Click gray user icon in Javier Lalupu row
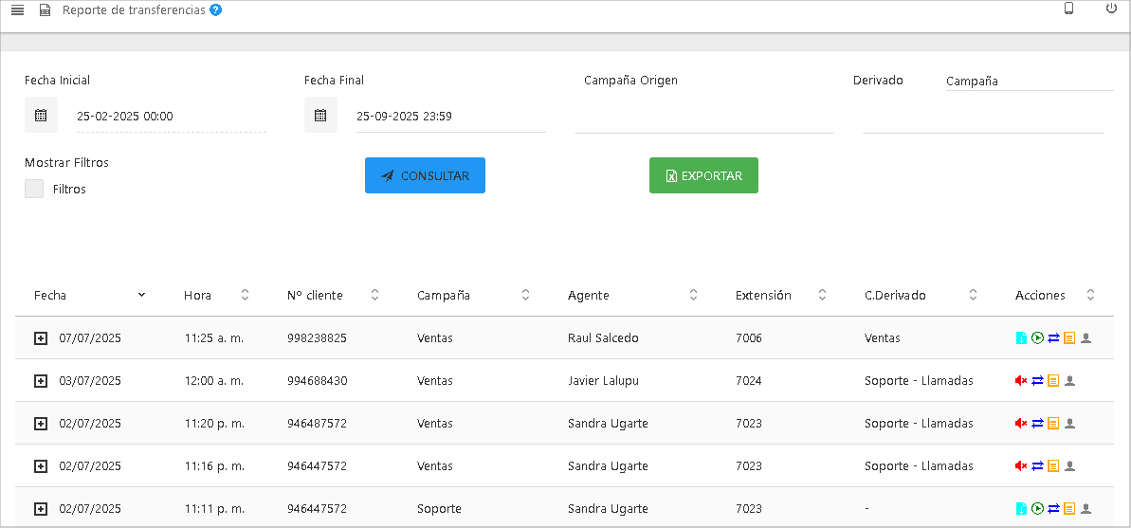Screen dimensions: 1131x528 (x=1070, y=381)
